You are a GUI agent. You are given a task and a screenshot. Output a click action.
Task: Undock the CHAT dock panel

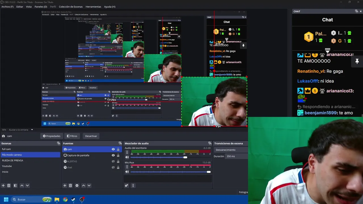coord(356,11)
